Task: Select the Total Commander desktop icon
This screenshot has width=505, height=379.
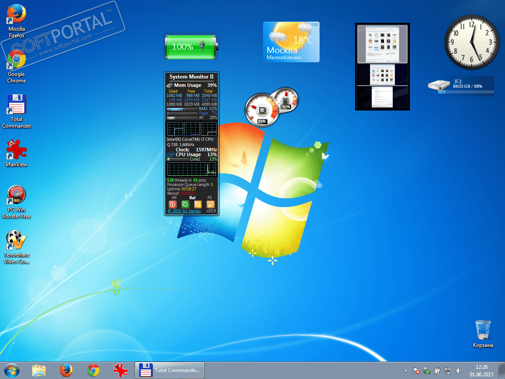Action: tap(16, 111)
